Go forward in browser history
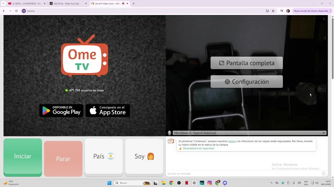This screenshot has width=334, height=187. [10, 11]
